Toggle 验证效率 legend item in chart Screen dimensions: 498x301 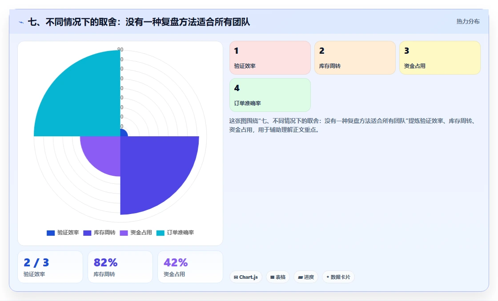tap(63, 233)
